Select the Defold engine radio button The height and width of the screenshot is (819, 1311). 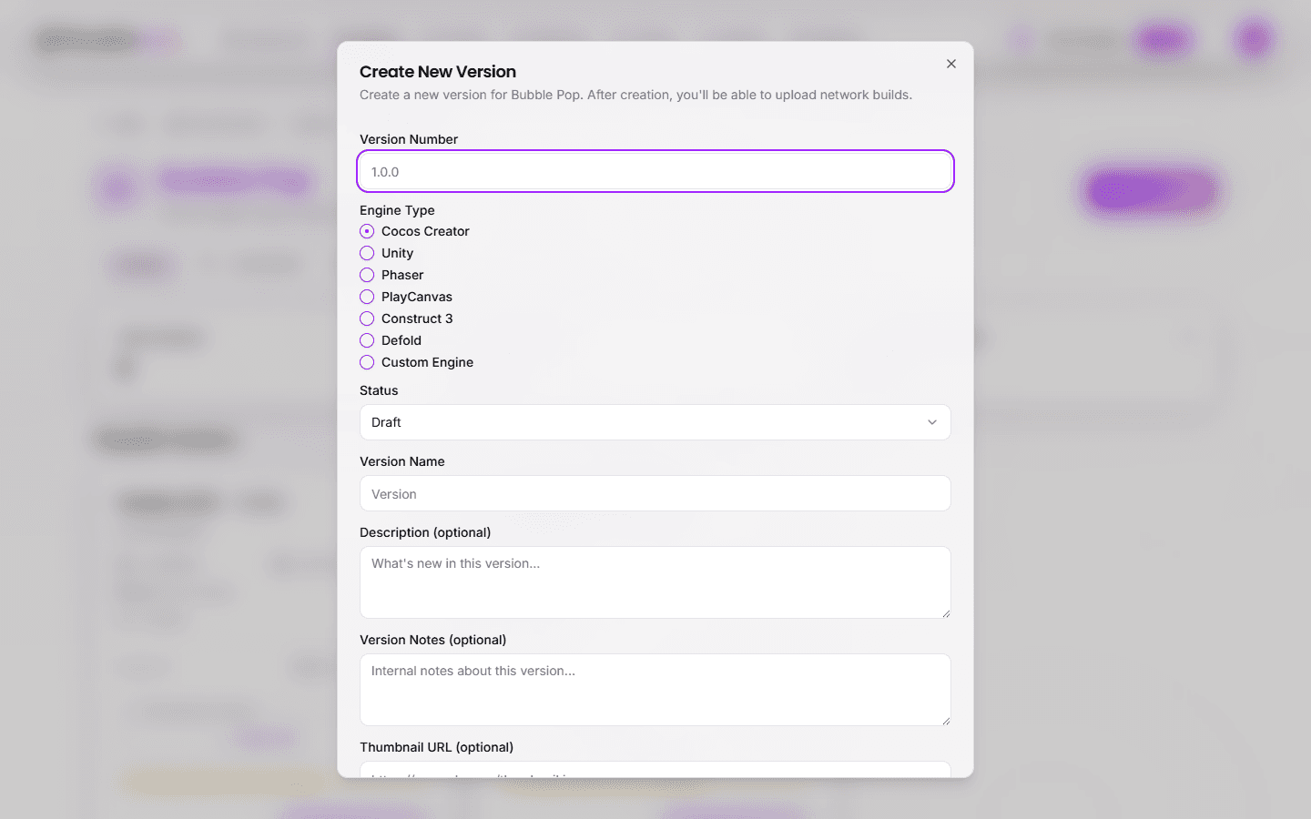pyautogui.click(x=367, y=340)
